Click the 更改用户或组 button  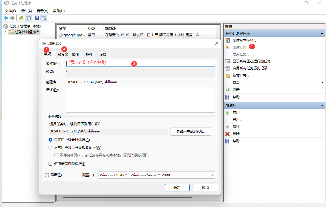click(x=191, y=132)
